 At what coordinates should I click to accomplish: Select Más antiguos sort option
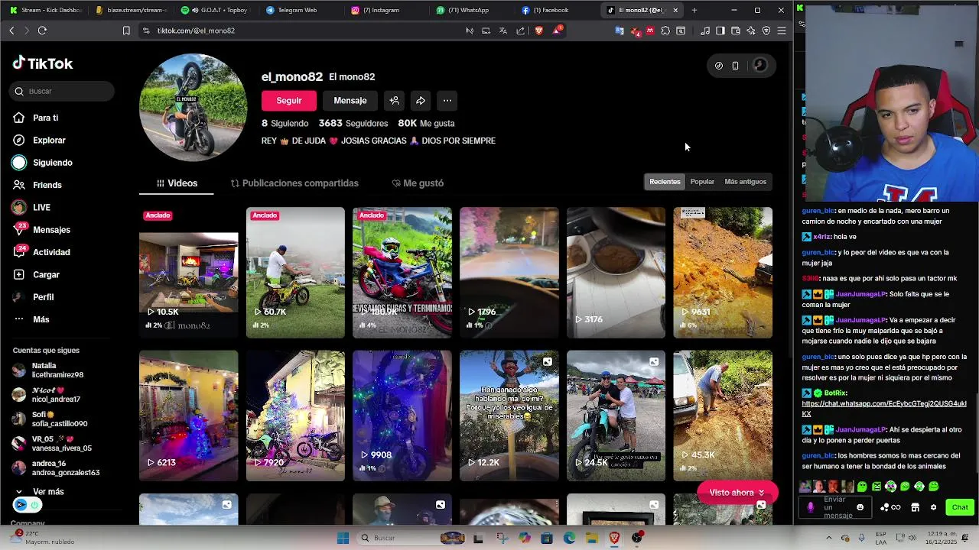click(745, 182)
